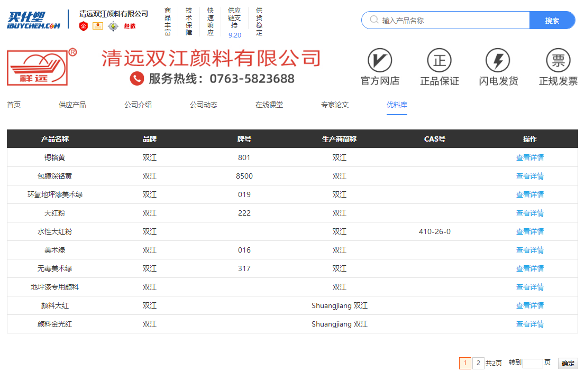The image size is (585, 372).
Task: Click the blue 搜索 button
Action: coord(552,20)
